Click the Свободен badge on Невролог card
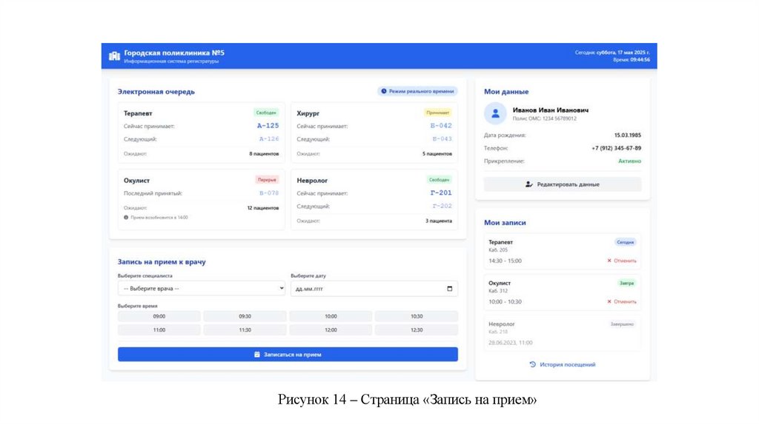The image size is (759, 425). [x=439, y=180]
